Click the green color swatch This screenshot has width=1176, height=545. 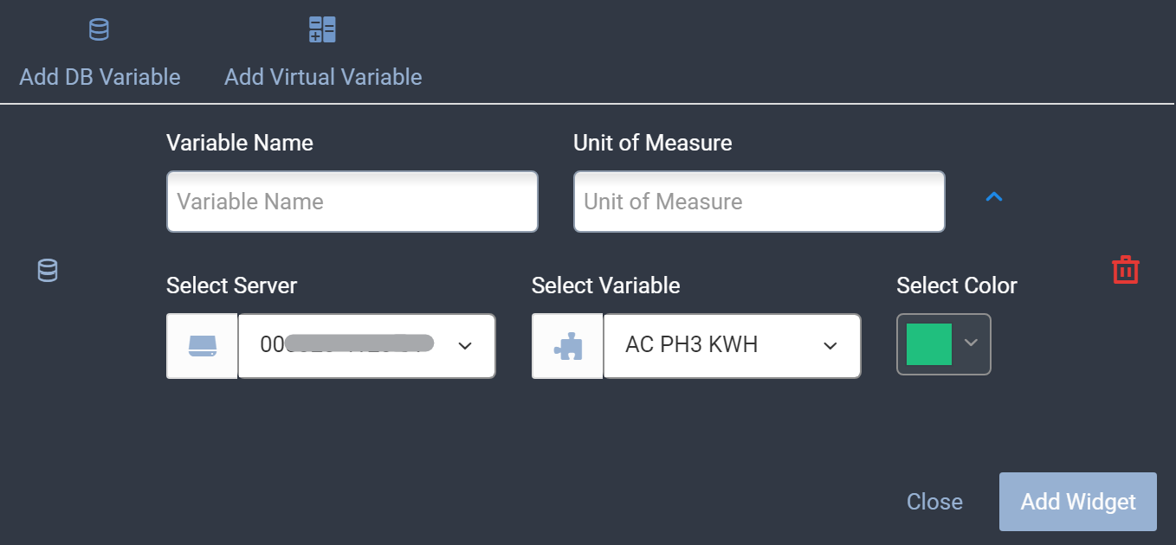[928, 344]
